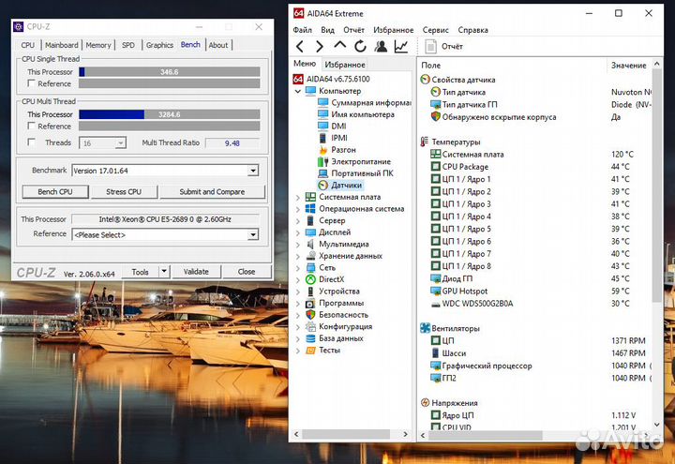
Task: Click the refresh icon in AIDA64 toolbar
Action: 361,46
